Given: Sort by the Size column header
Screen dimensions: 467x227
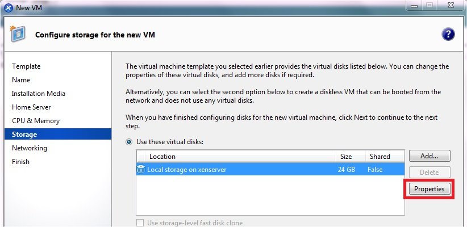Looking at the screenshot, I should click(346, 156).
